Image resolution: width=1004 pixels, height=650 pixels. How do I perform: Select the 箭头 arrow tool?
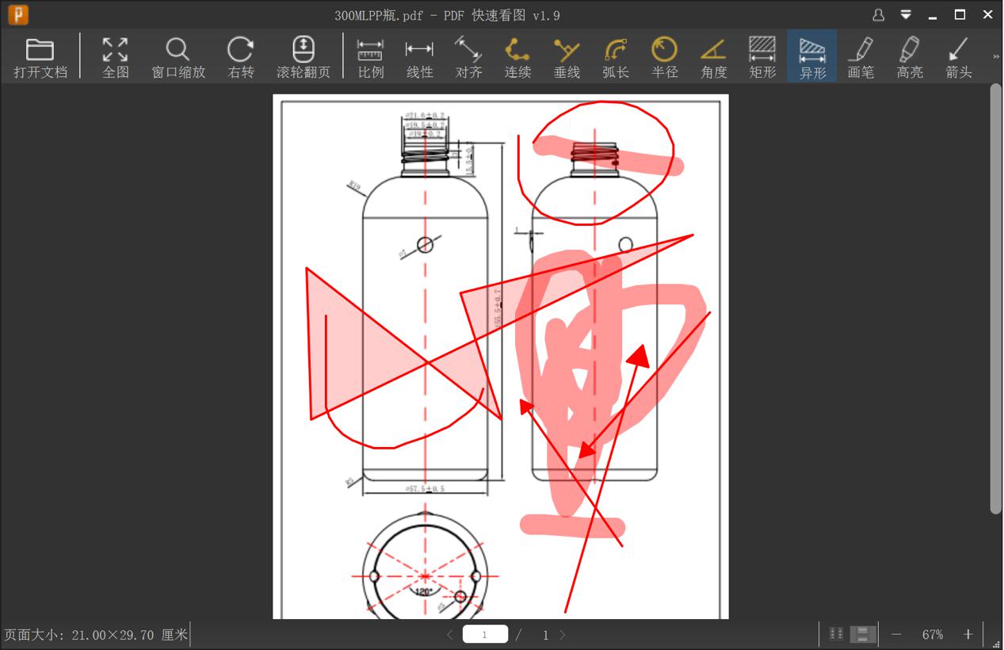pos(958,55)
